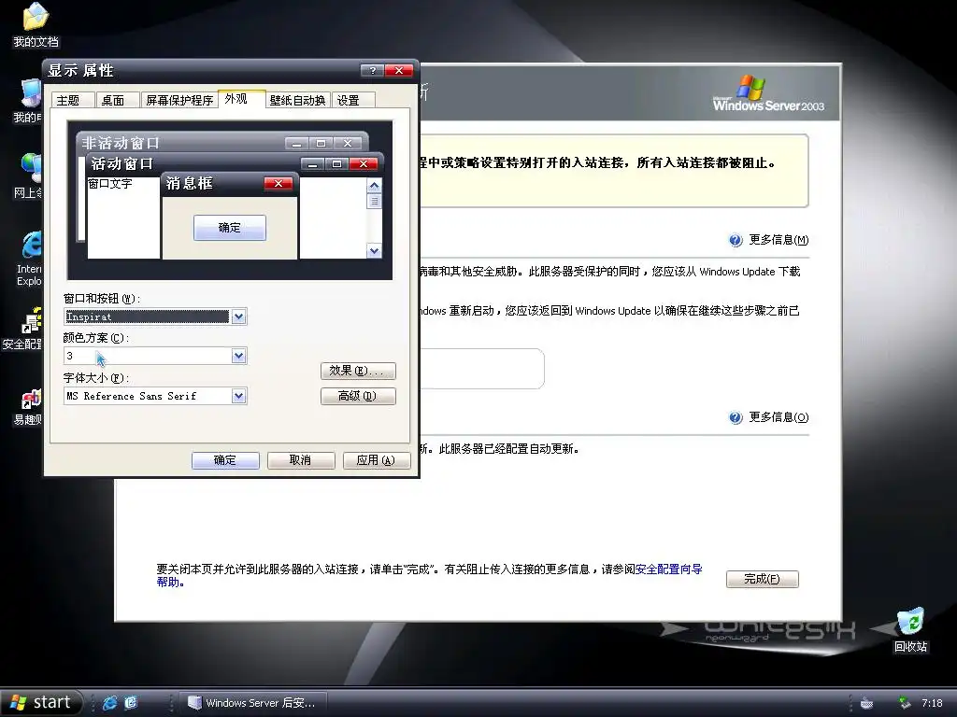Switch to the 主题 tab
The image size is (957, 717).
click(72, 100)
